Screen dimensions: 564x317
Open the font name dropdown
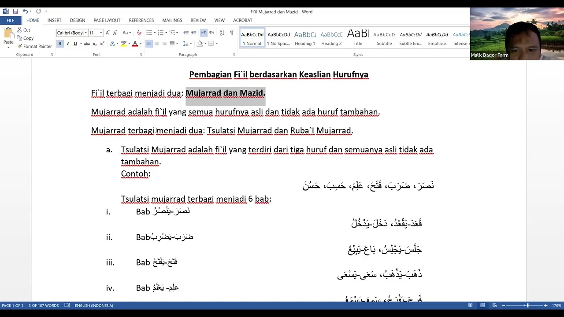(x=85, y=33)
